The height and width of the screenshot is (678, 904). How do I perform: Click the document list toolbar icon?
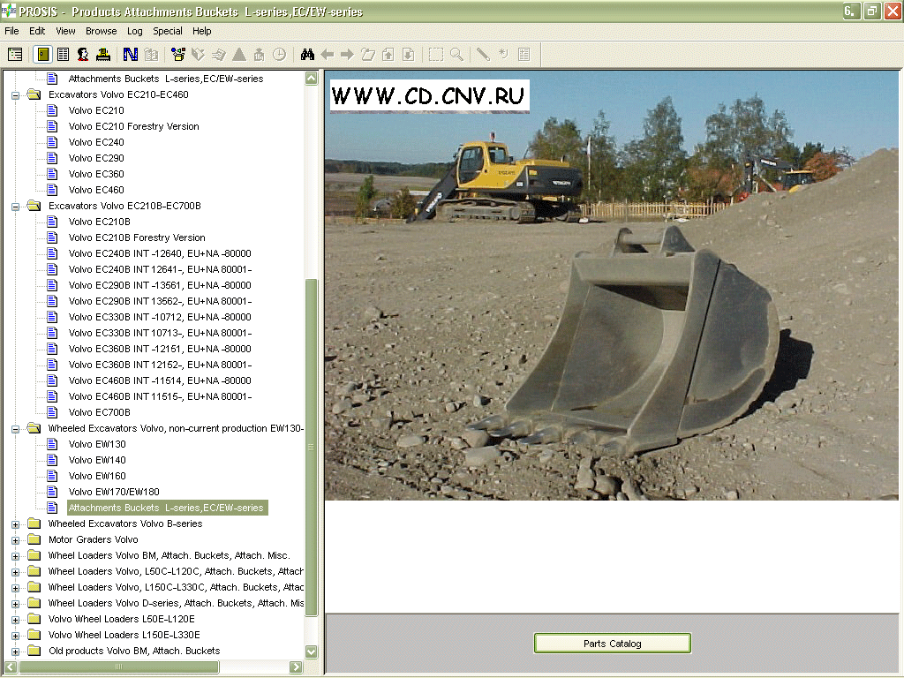pos(63,55)
